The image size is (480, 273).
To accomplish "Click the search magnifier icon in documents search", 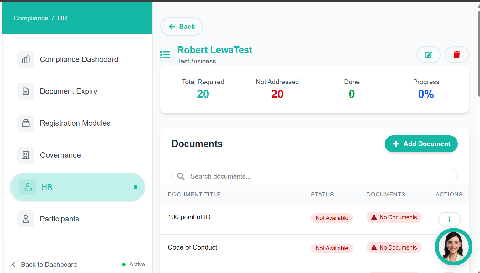I will point(181,176).
